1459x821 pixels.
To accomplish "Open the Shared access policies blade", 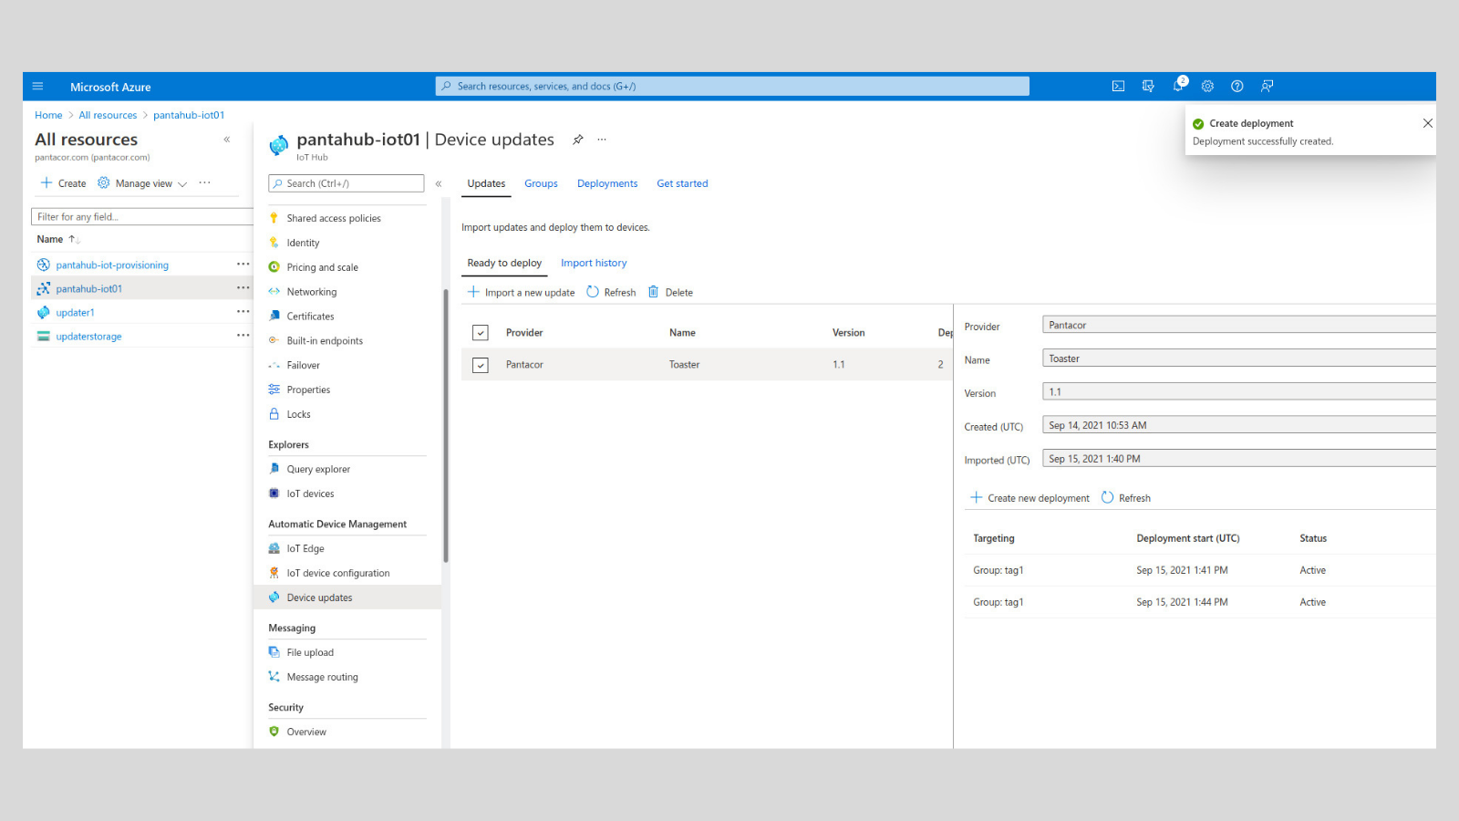I will click(x=333, y=218).
